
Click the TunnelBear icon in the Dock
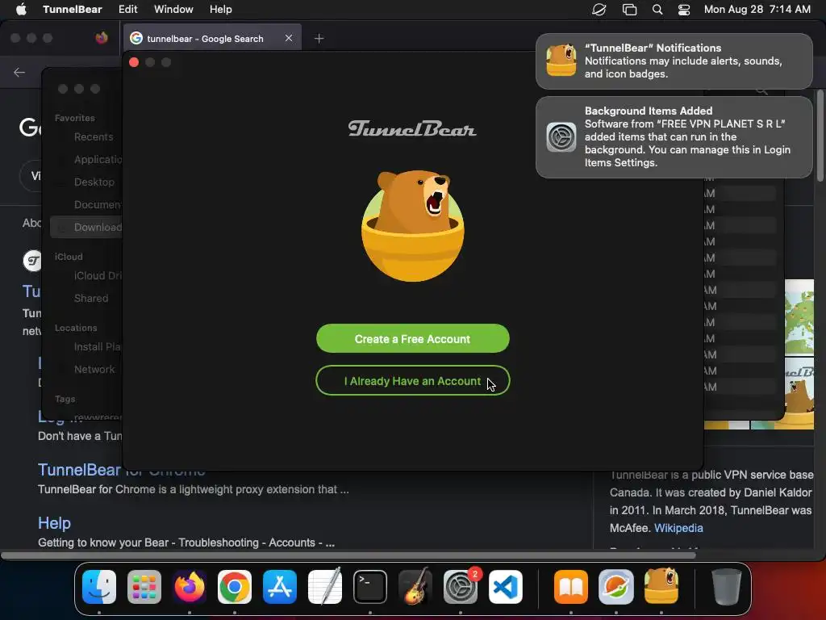point(661,585)
